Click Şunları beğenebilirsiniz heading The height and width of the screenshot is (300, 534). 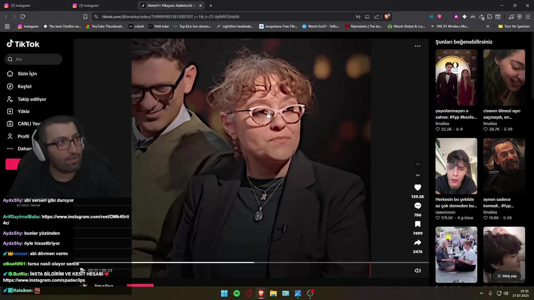464,42
